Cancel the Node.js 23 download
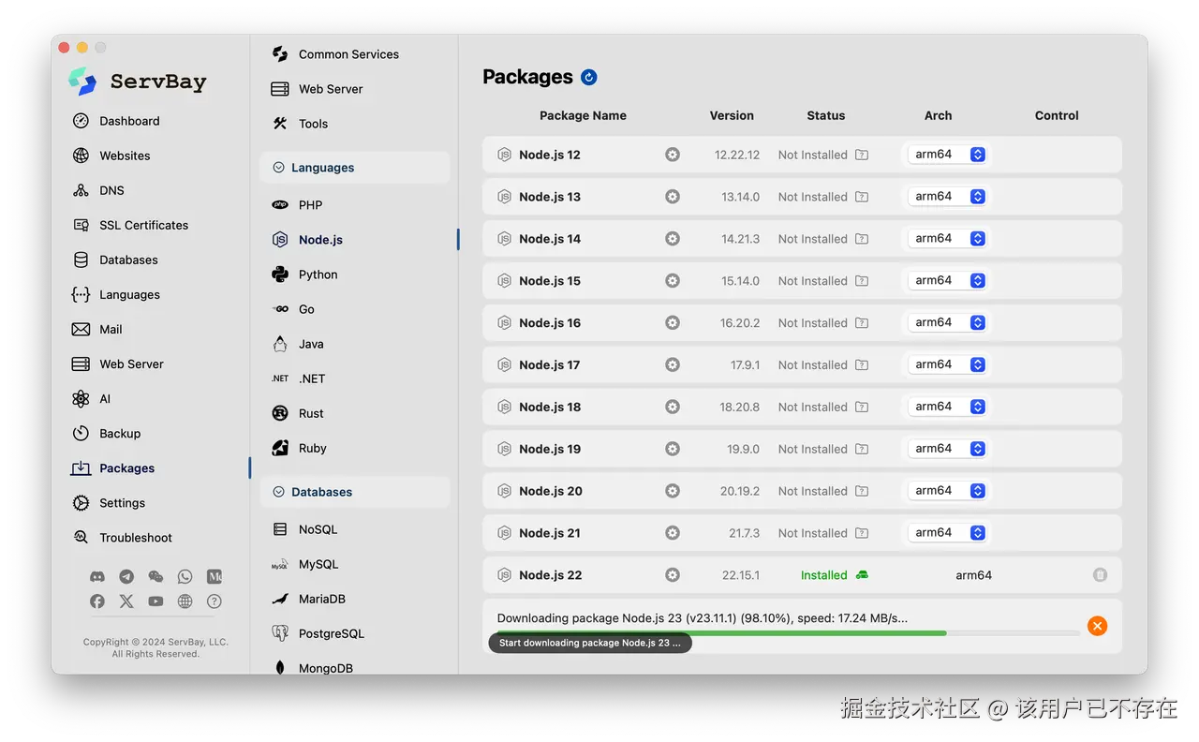The height and width of the screenshot is (742, 1199). [x=1097, y=626]
